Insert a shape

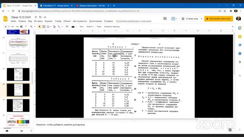(54, 27)
